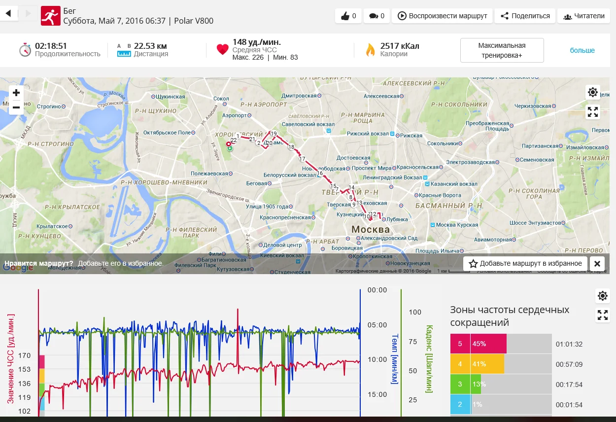
Task: Select kilometer marker 17 on route
Action: coord(302,159)
